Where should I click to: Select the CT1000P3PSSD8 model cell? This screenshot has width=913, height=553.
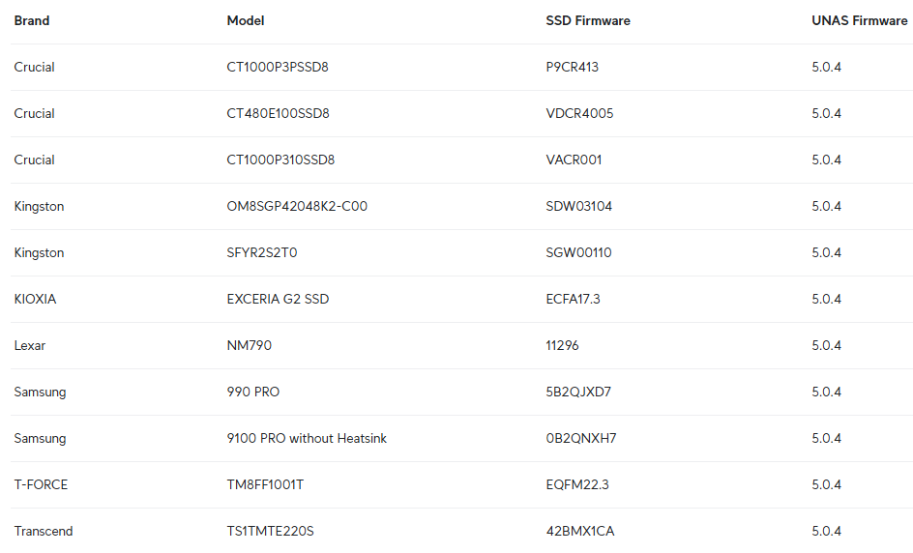coord(278,67)
